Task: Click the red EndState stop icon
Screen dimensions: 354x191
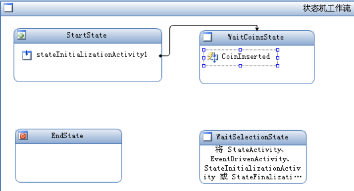Action: pos(23,136)
